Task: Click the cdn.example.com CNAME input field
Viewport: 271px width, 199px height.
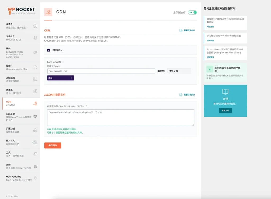Action: pos(101,71)
